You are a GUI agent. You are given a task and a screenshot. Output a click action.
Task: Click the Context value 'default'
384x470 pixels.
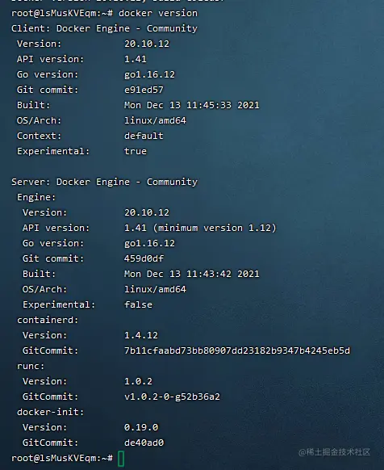click(144, 136)
